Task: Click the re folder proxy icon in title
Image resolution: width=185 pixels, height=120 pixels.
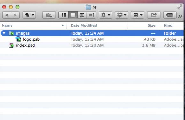Action: click(x=88, y=7)
